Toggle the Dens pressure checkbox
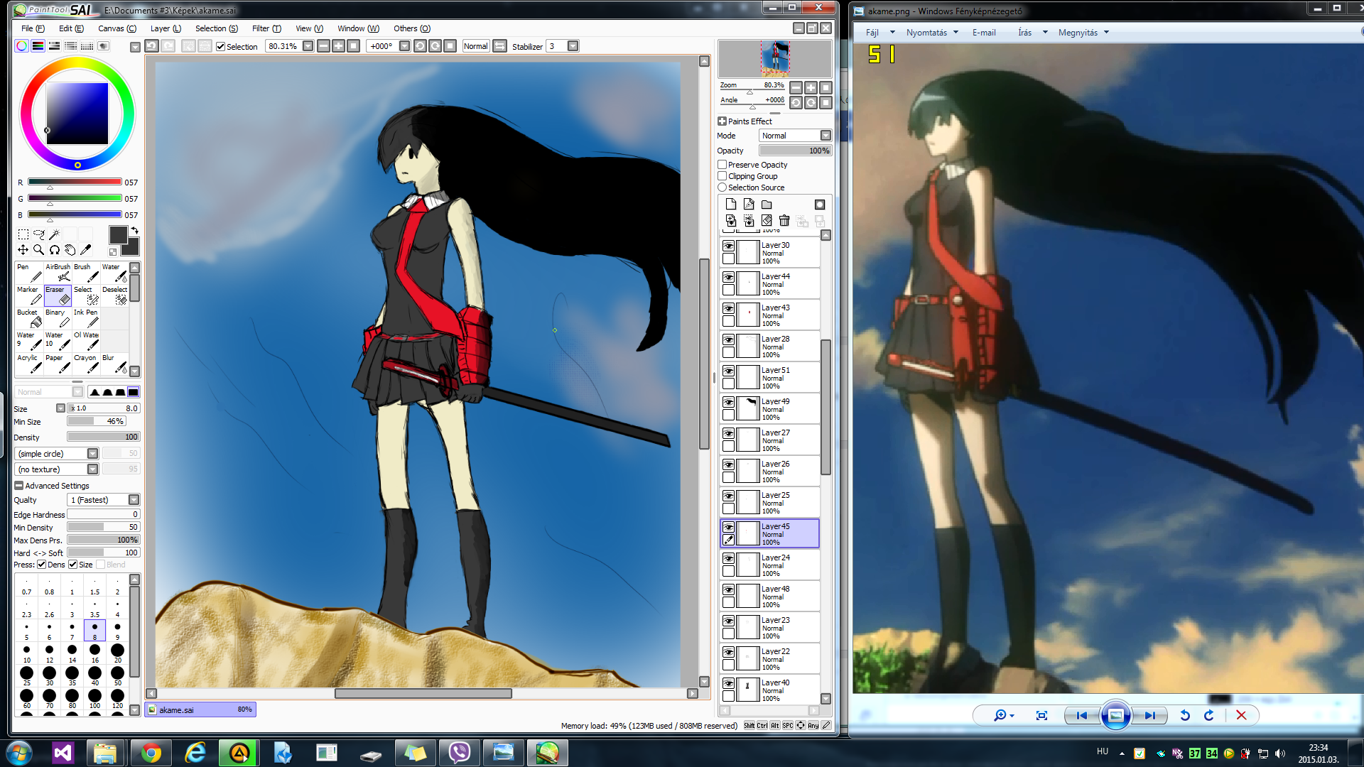 tap(42, 565)
